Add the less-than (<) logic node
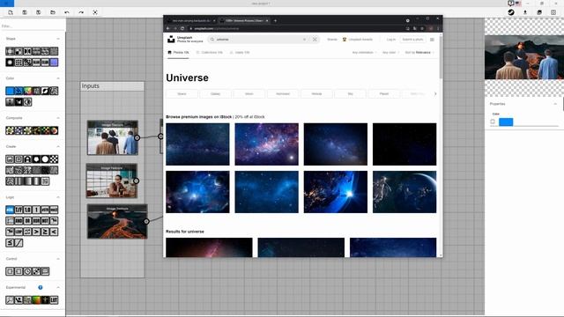This screenshot has width=564, height=317. tap(54, 232)
